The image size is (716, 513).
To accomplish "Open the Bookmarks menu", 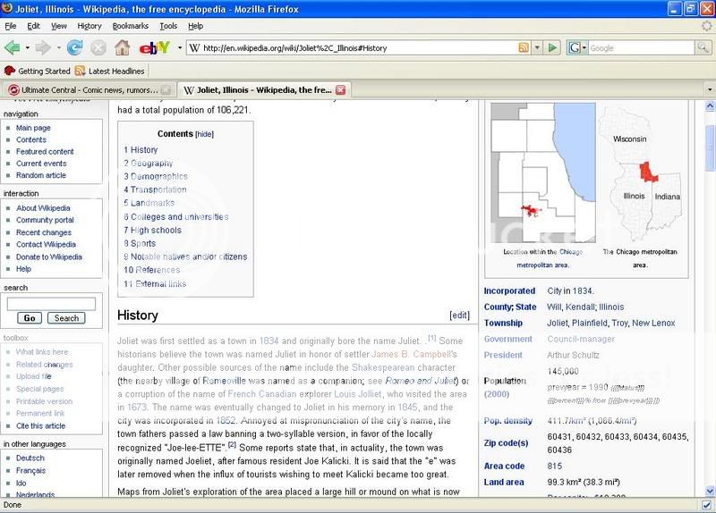I will point(130,26).
